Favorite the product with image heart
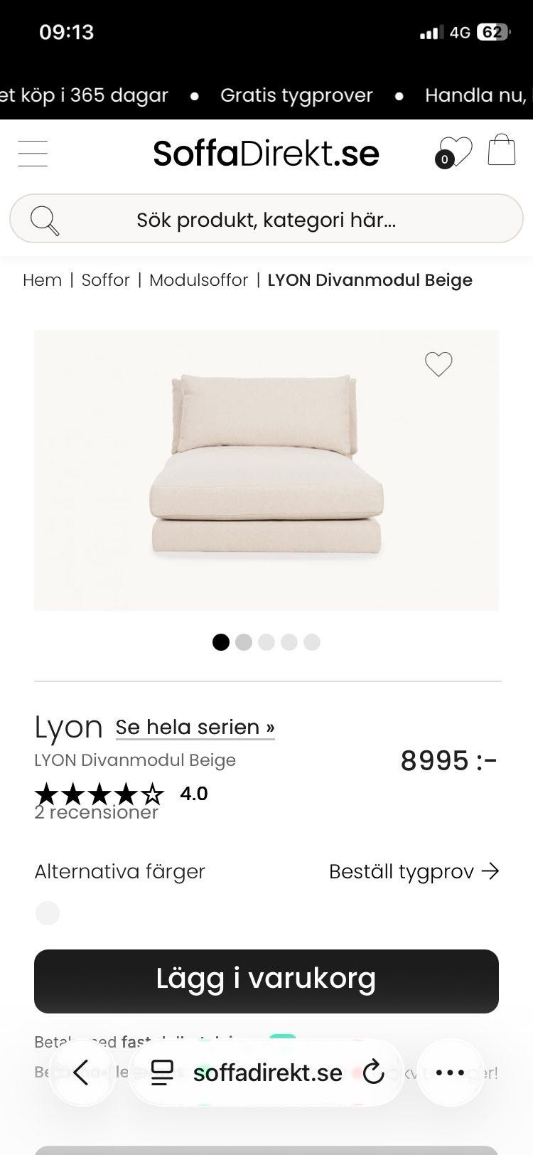533x1155 pixels. (x=438, y=364)
